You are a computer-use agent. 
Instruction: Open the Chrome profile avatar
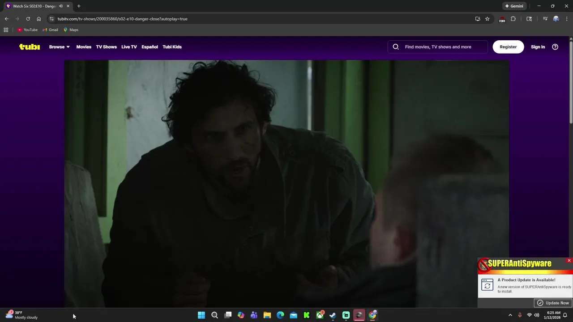click(556, 19)
